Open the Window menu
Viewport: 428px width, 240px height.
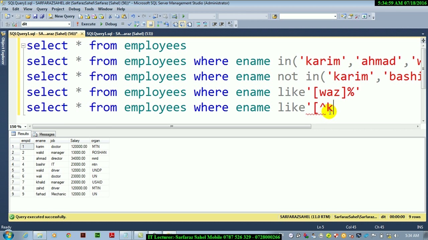click(x=105, y=9)
